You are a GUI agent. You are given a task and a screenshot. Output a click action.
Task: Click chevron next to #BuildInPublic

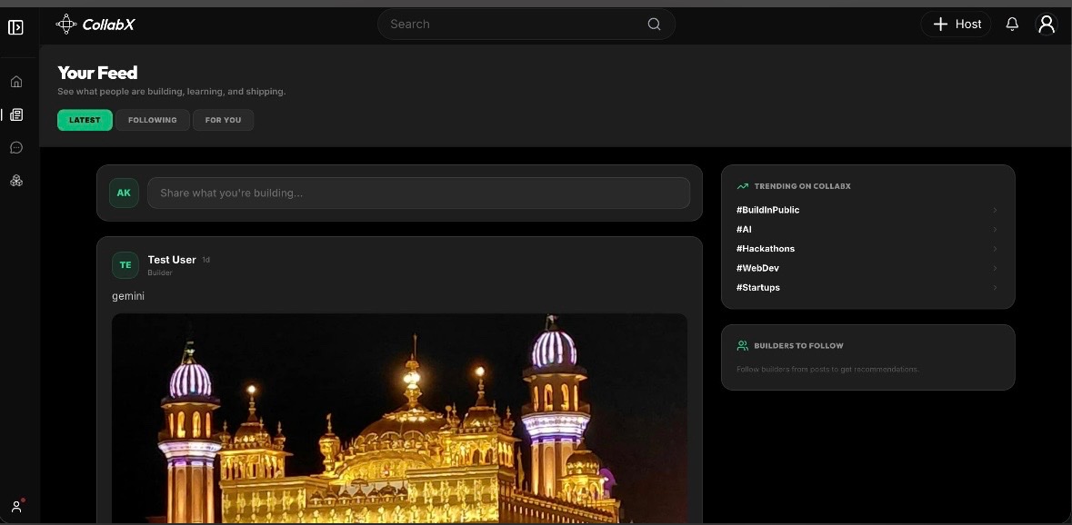coord(995,211)
